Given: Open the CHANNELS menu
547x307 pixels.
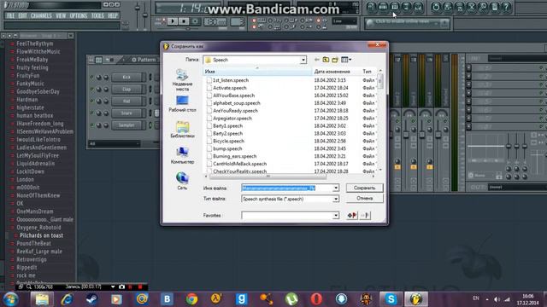Looking at the screenshot, I should pyautogui.click(x=41, y=15).
